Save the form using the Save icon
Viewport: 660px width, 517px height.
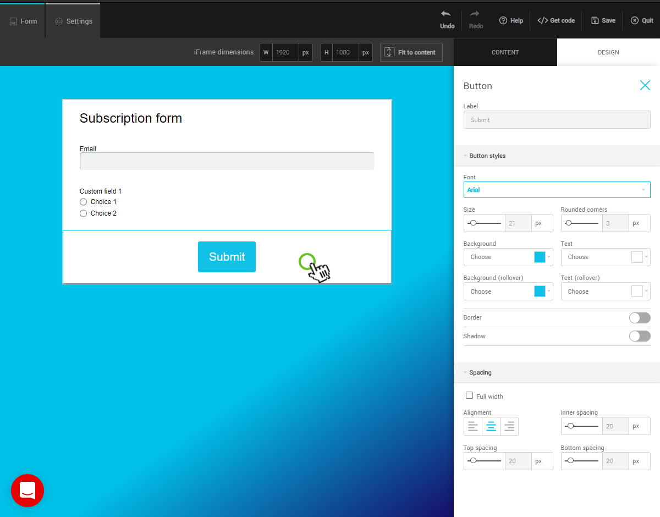click(x=595, y=20)
